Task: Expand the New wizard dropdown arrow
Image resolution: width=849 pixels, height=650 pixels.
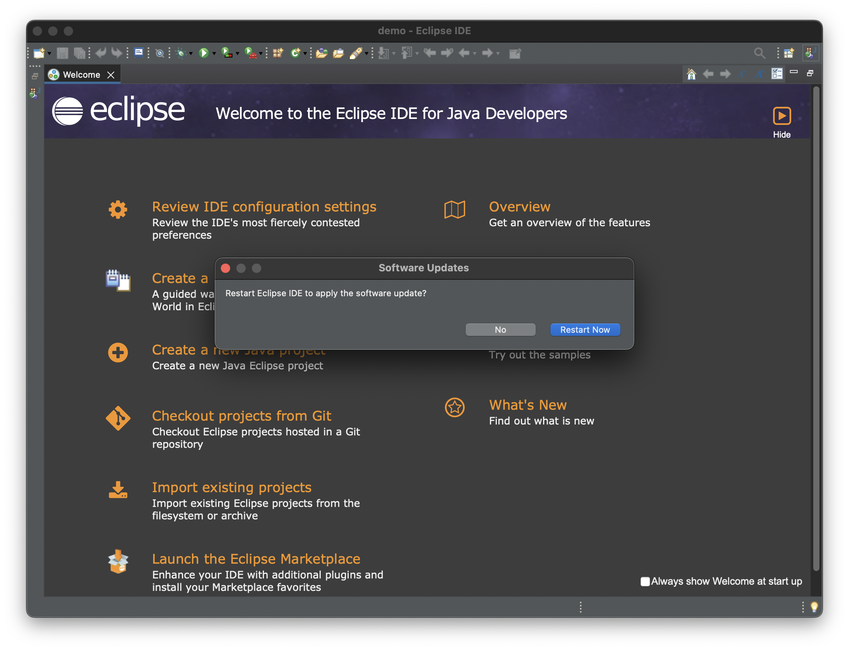Action: click(x=49, y=53)
